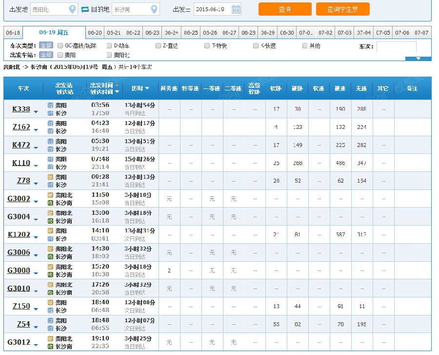The image size is (439, 355).
Task: Swap departure and destination stations
Action: pos(85,10)
